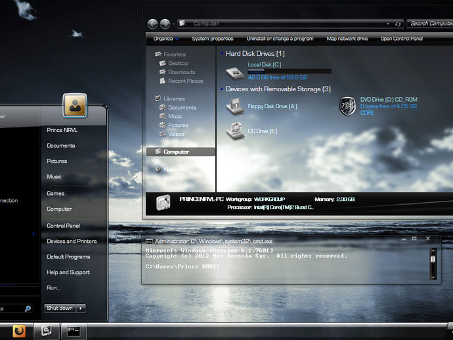Open Games from Start menu
Image resolution: width=453 pixels, height=340 pixels.
click(x=55, y=194)
